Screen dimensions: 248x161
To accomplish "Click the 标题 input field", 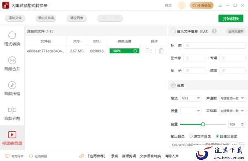I will (x=214, y=45).
